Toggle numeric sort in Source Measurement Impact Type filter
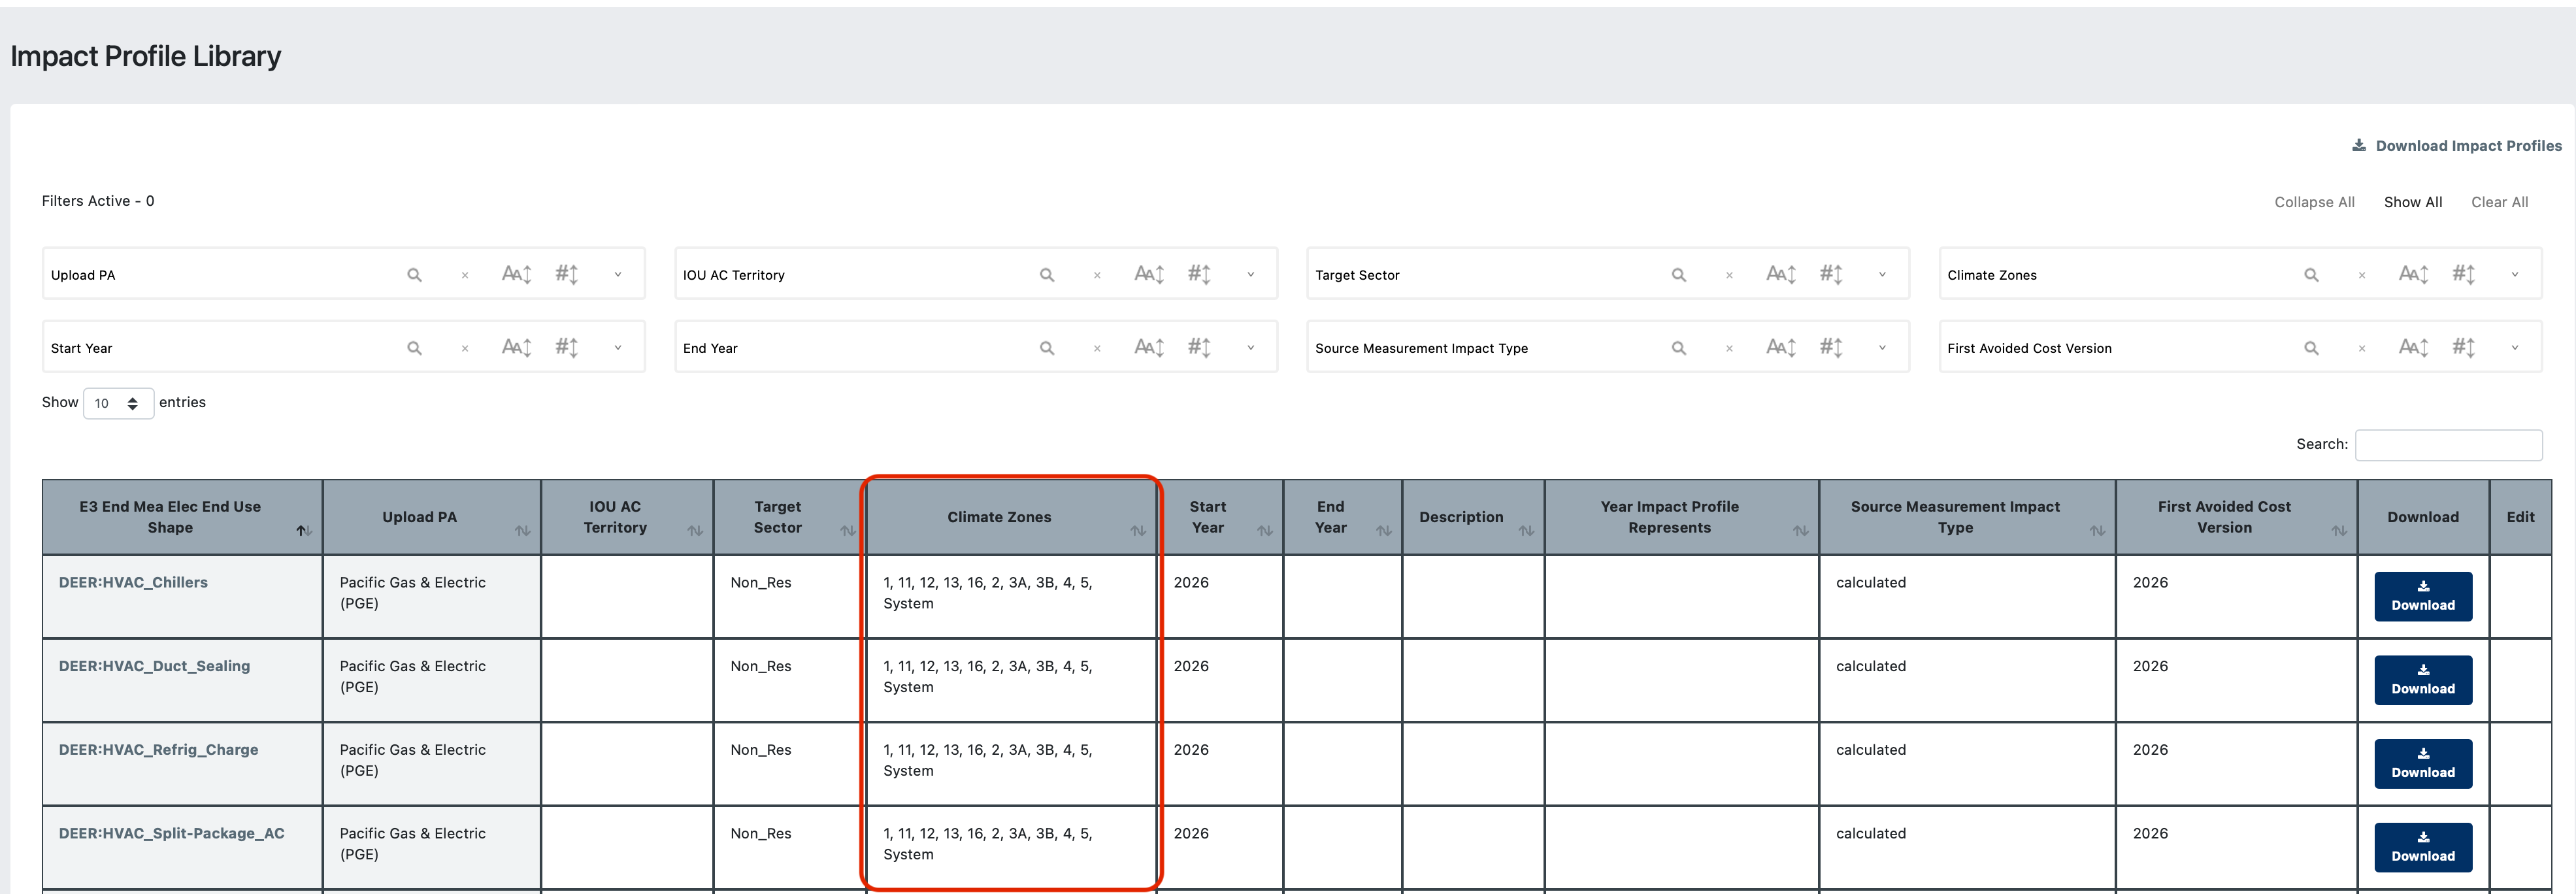 (1831, 347)
